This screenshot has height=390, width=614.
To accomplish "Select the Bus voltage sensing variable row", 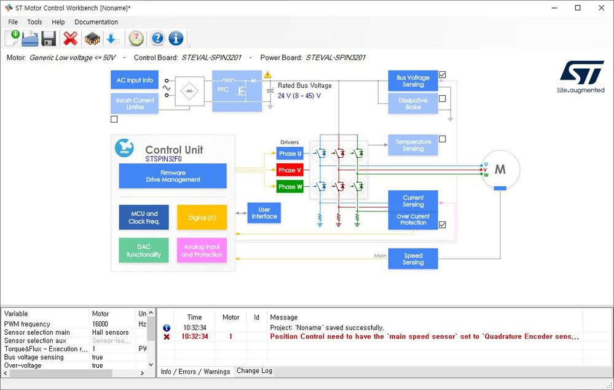I will coord(74,357).
